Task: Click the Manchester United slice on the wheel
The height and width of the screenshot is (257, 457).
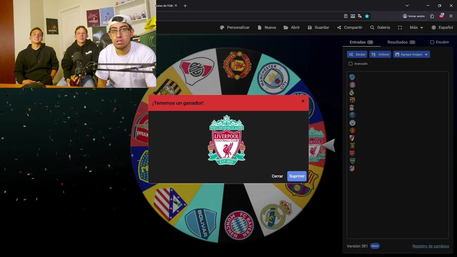Action: (x=237, y=65)
